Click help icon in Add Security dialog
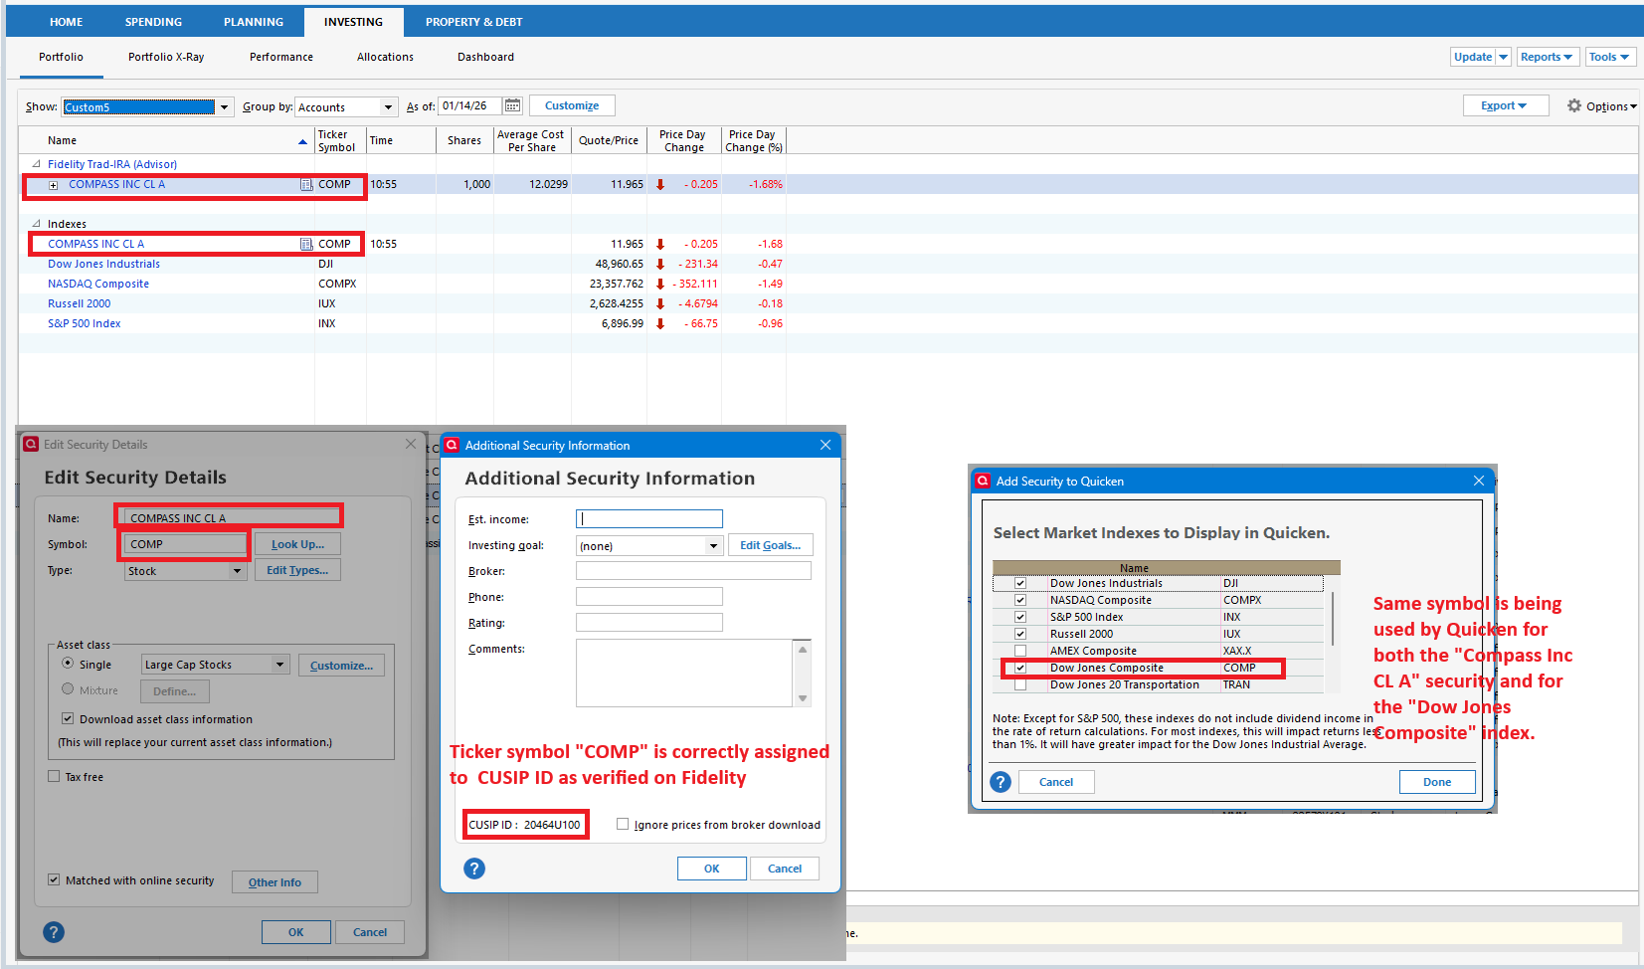The image size is (1644, 969). [1001, 782]
